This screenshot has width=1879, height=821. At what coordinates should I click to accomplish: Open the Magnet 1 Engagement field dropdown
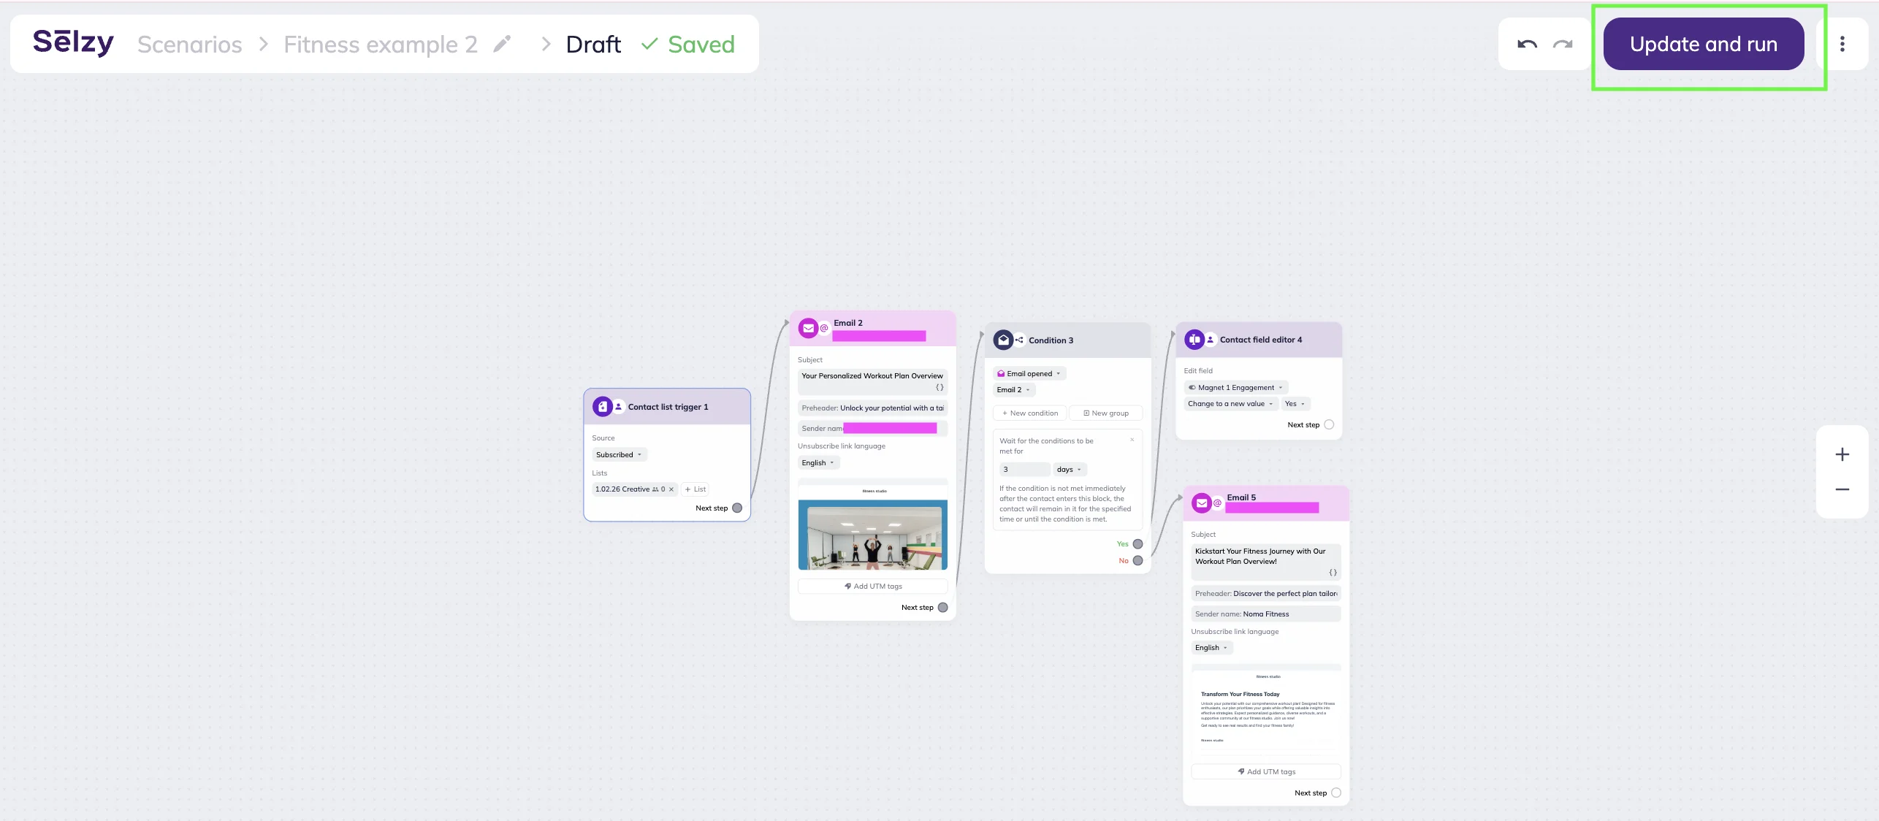click(x=1236, y=388)
